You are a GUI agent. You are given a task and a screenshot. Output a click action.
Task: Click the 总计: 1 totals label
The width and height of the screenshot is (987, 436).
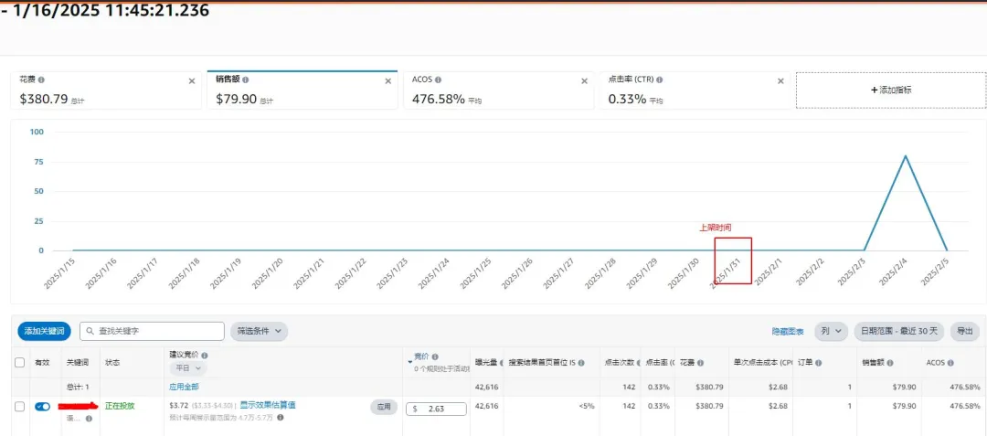79,387
